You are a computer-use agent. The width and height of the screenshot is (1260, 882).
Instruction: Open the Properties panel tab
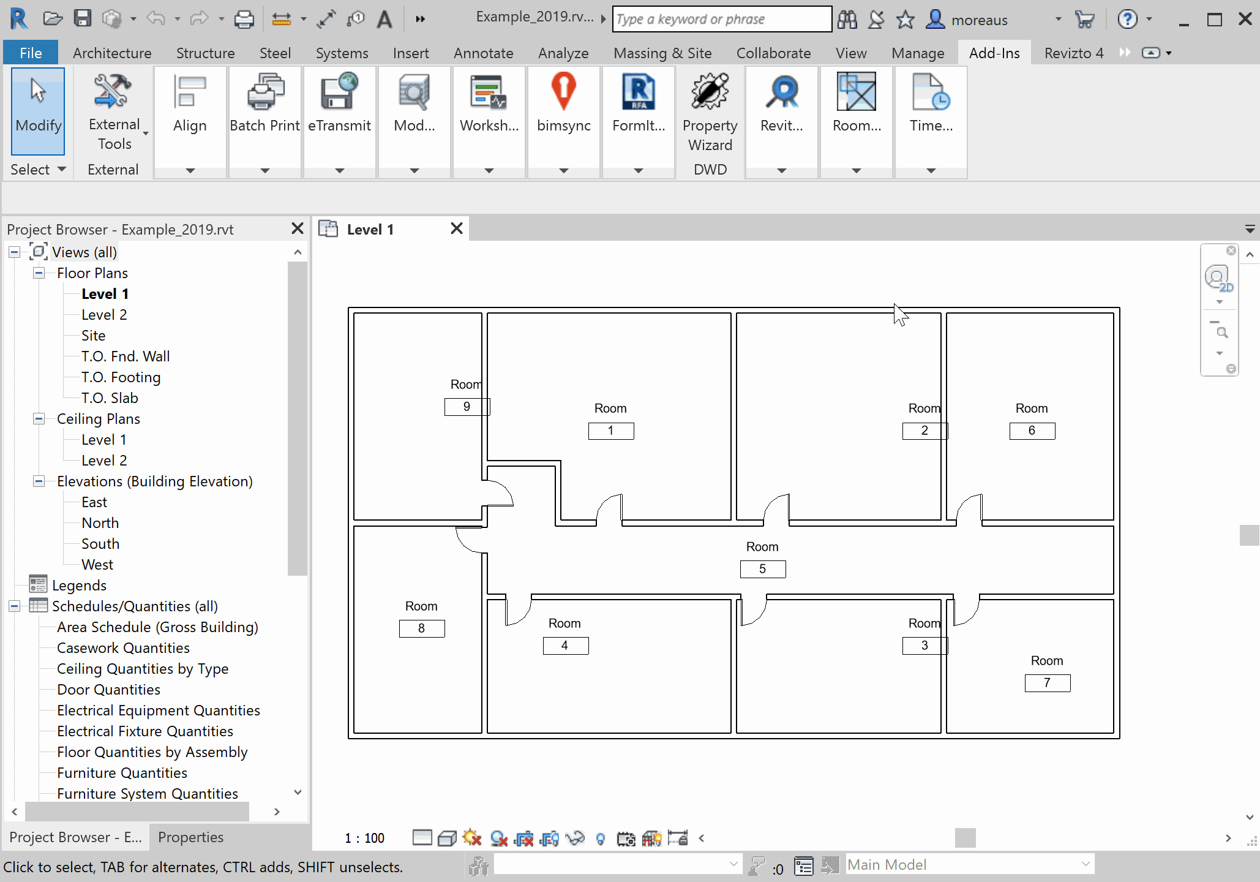190,837
